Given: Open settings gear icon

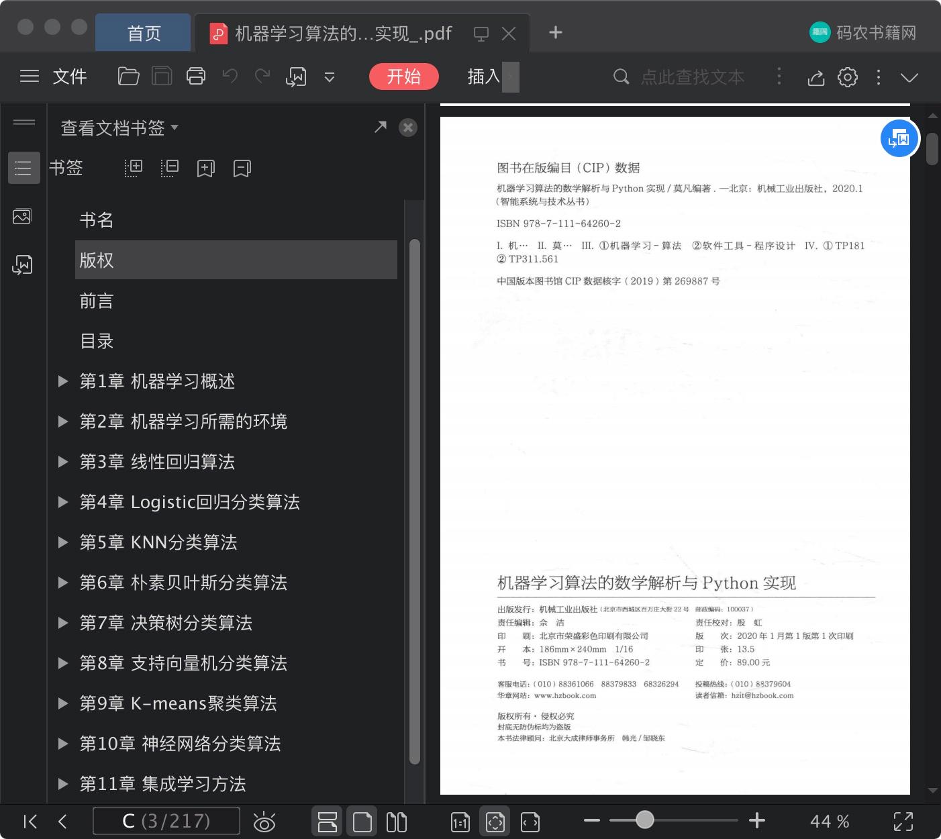Looking at the screenshot, I should pyautogui.click(x=848, y=77).
